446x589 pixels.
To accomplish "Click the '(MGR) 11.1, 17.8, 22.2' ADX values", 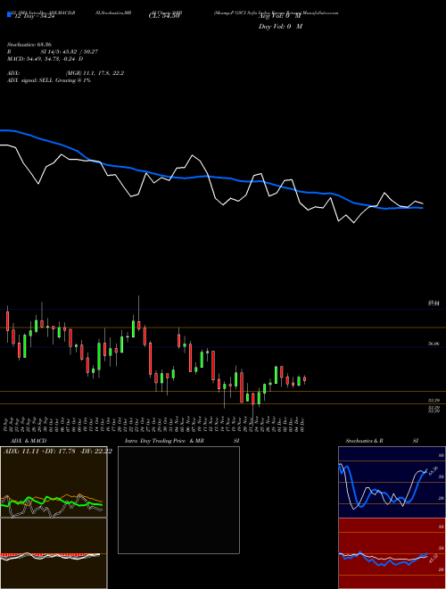I will [x=95, y=73].
